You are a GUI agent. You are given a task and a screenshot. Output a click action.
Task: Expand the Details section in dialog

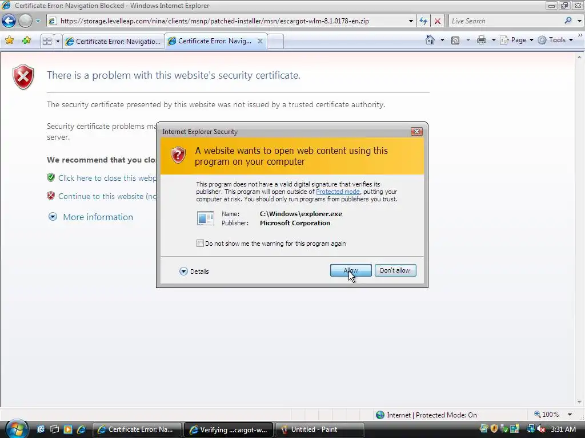pos(194,271)
